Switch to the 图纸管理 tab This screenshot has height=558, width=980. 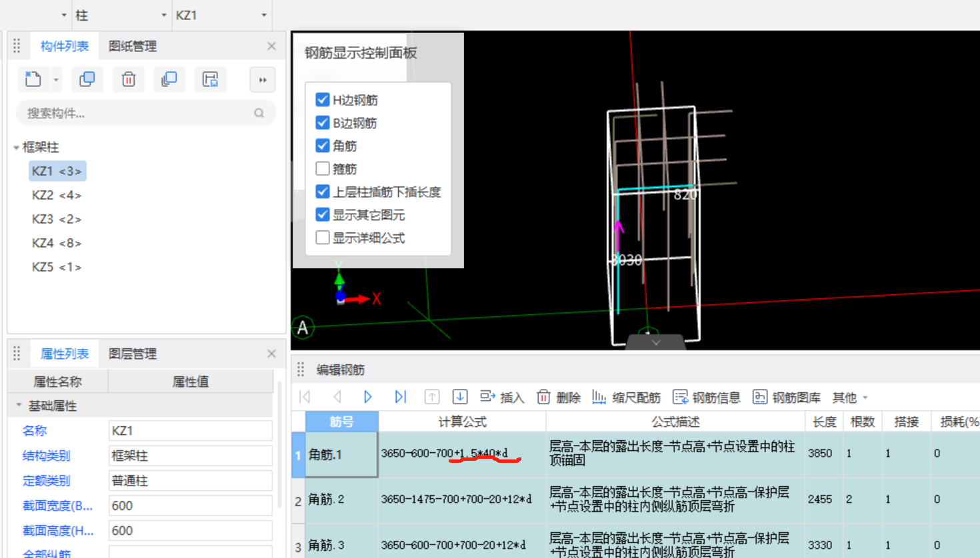[x=133, y=46]
